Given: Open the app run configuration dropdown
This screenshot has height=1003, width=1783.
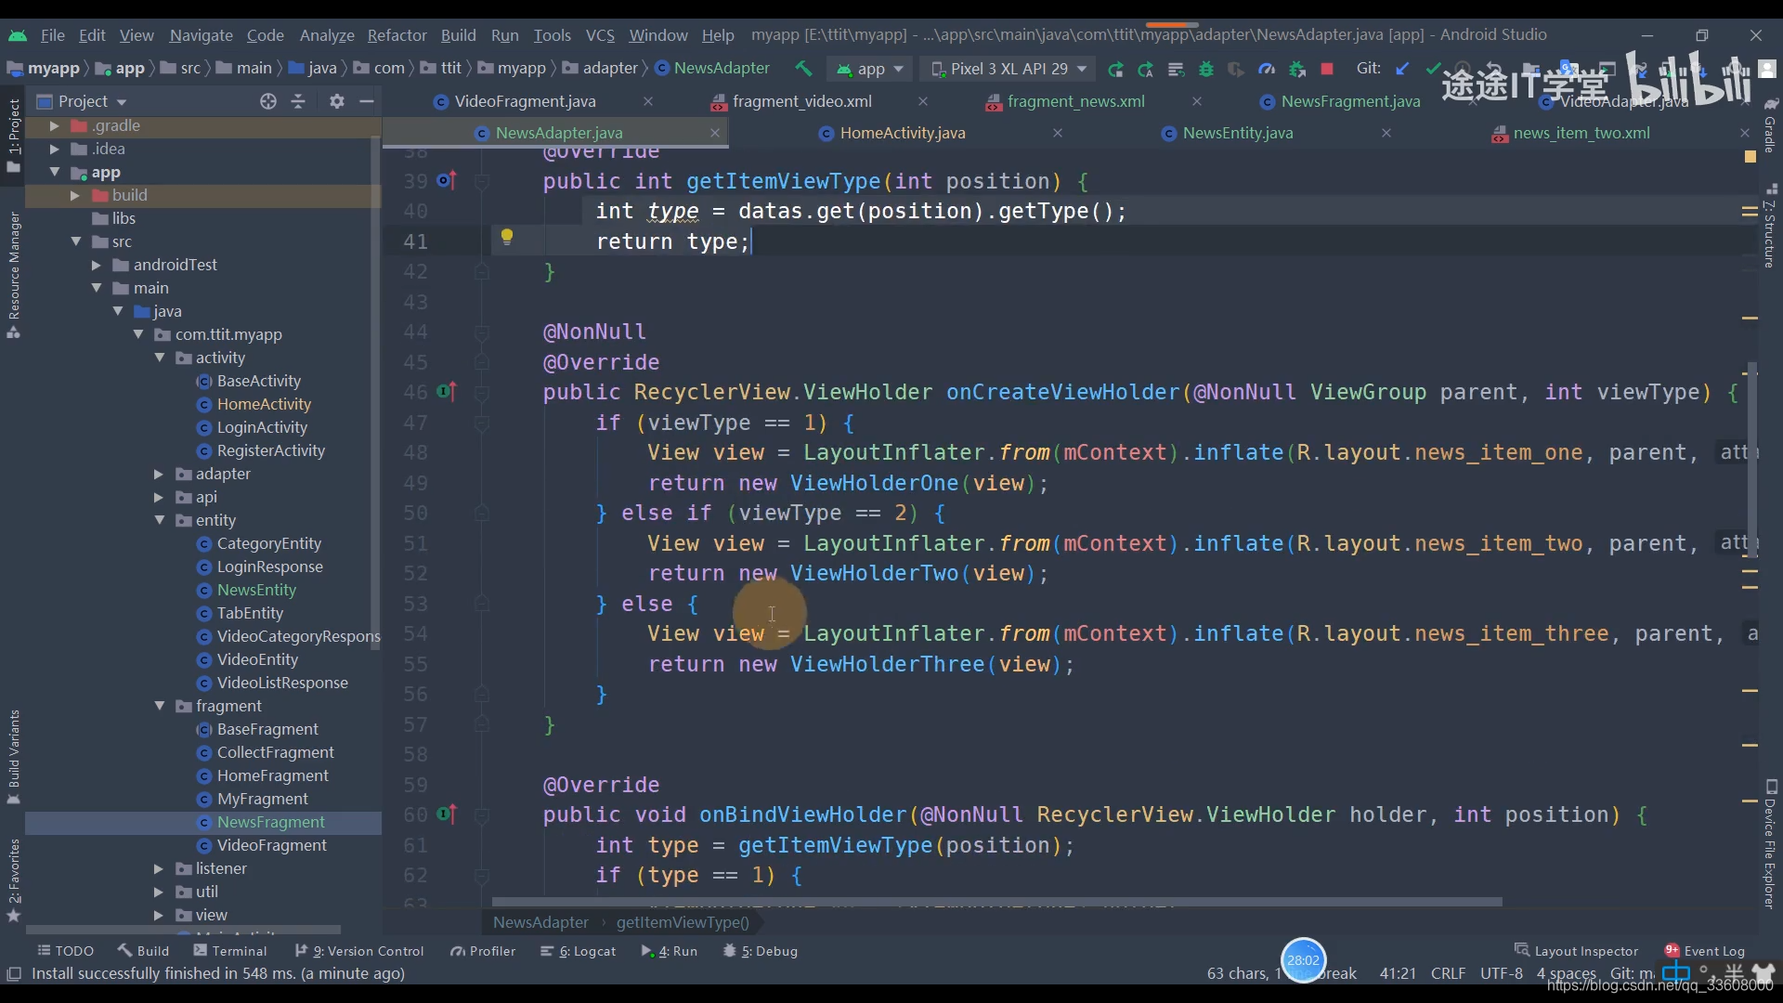Looking at the screenshot, I should (870, 69).
